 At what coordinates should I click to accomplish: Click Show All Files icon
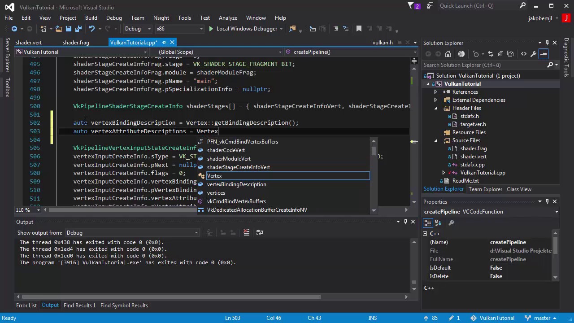point(510,54)
